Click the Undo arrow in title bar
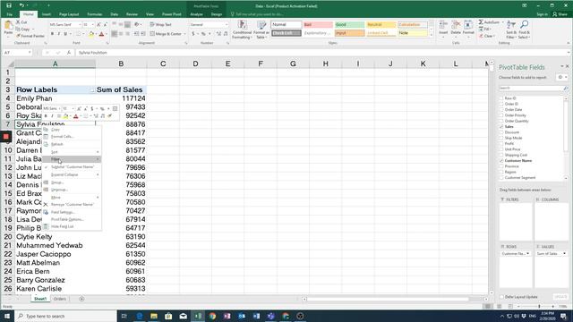The height and width of the screenshot is (322, 573). click(x=21, y=5)
